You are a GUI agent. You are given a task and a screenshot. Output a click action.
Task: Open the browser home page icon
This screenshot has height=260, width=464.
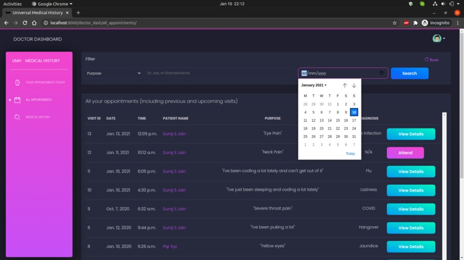pyautogui.click(x=35, y=23)
